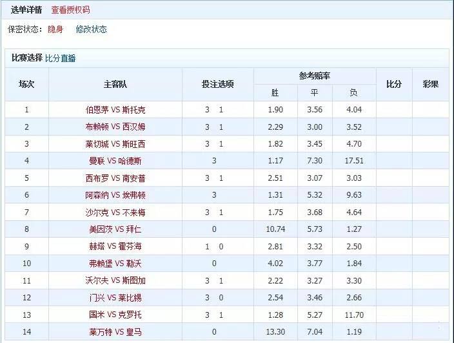Click the 查看授权码 link
454x343 pixels.
pyautogui.click(x=70, y=10)
